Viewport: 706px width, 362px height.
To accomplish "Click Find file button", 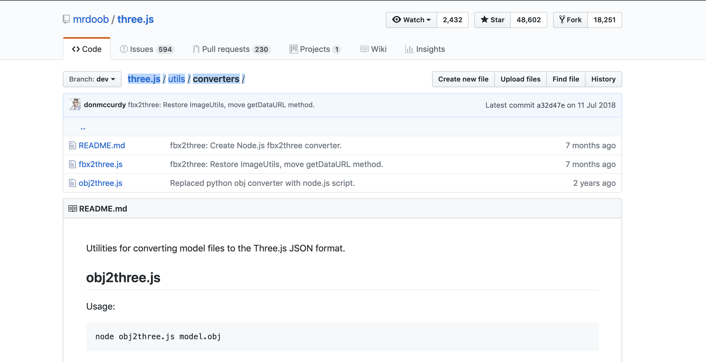I will coord(566,79).
